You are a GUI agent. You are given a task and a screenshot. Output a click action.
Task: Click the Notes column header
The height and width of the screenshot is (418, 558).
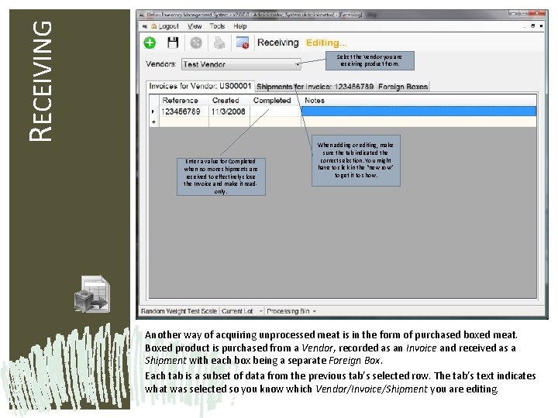coord(418,100)
